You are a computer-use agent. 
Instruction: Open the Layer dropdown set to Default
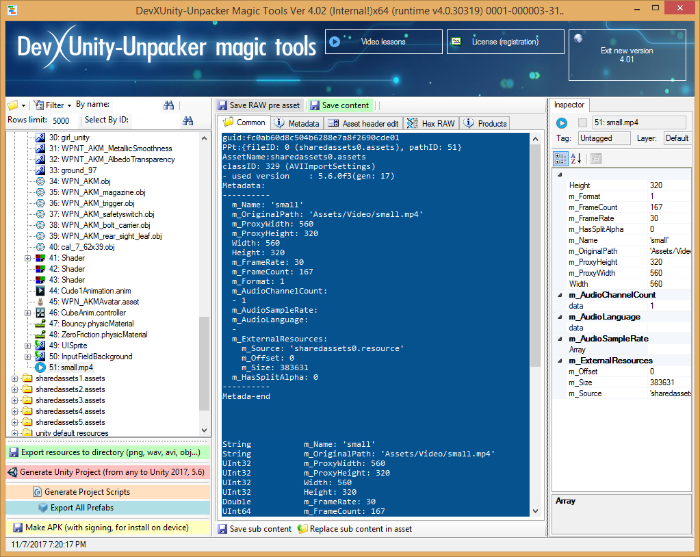677,138
